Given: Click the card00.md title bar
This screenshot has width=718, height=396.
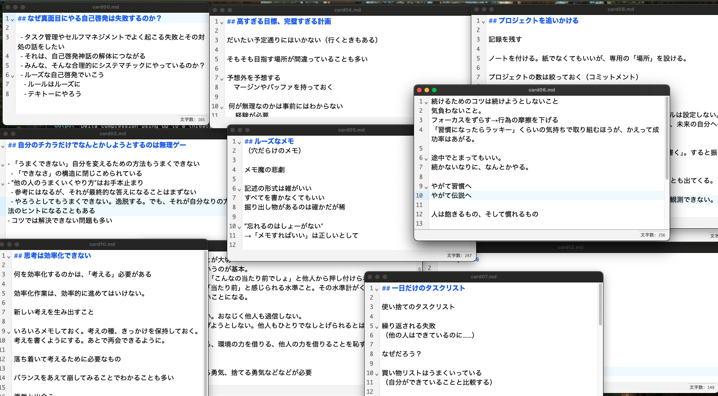Looking at the screenshot, I should tap(106, 7).
